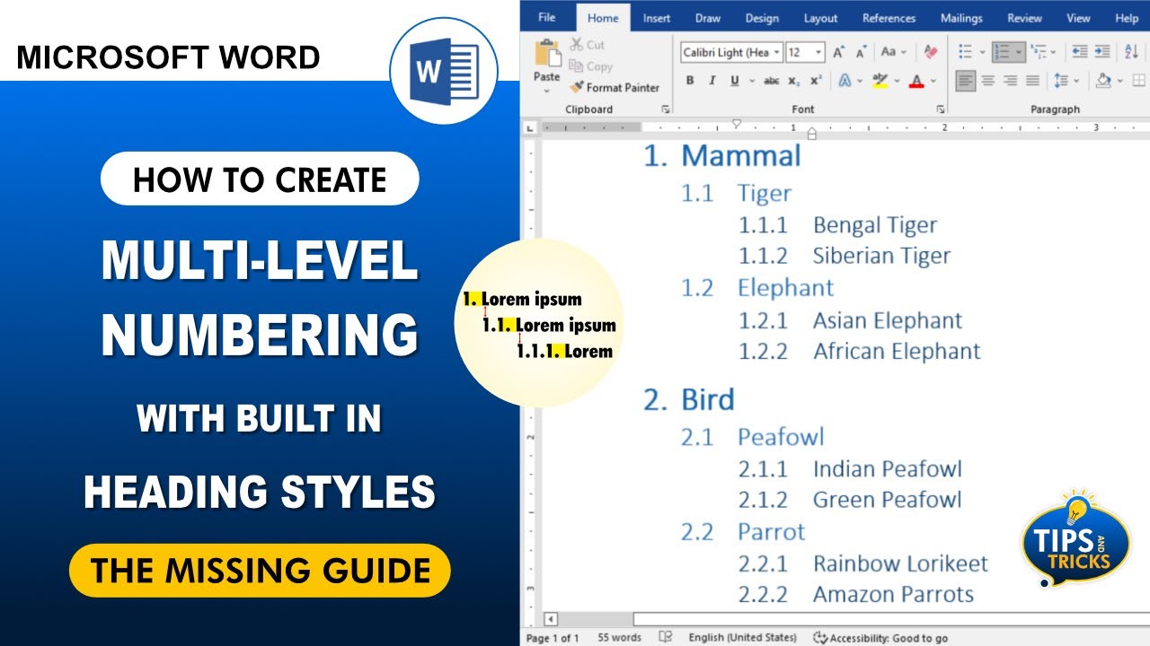This screenshot has height=646, width=1150.
Task: Apply strikethrough formatting
Action: click(x=771, y=81)
